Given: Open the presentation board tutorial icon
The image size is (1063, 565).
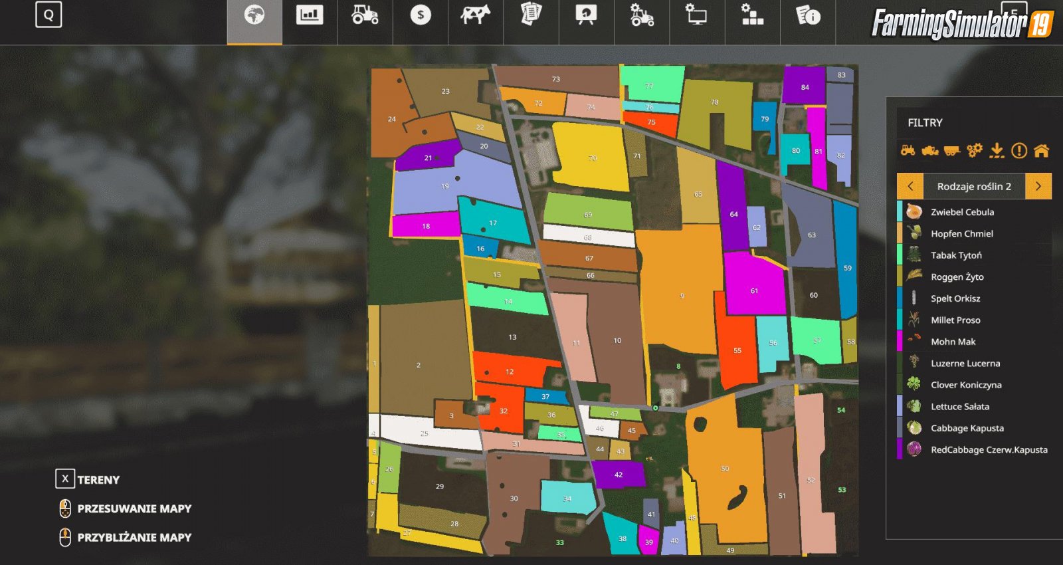Looking at the screenshot, I should (586, 15).
